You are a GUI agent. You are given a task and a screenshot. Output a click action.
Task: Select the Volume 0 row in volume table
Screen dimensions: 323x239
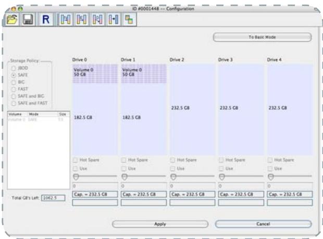click(39, 120)
